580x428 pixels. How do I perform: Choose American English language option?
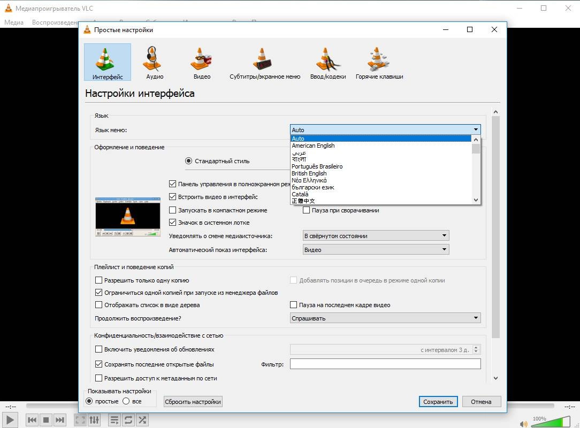click(381, 146)
